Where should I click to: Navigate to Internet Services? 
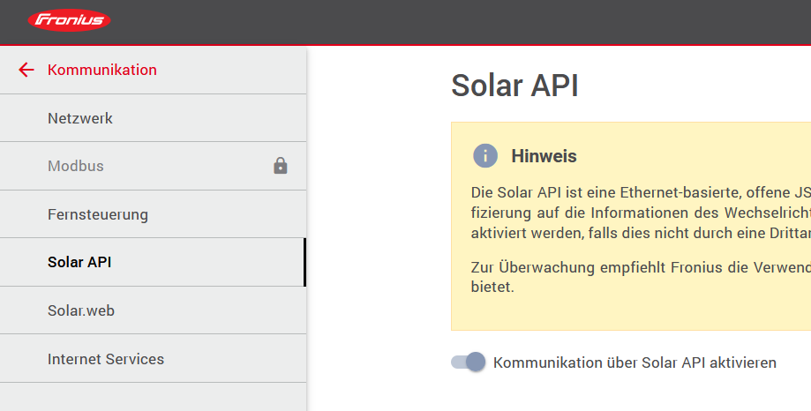(106, 359)
